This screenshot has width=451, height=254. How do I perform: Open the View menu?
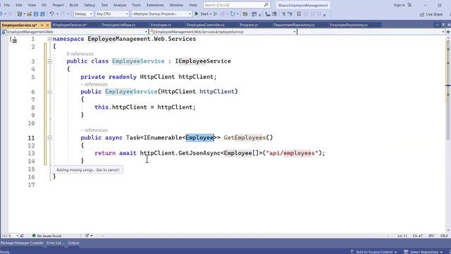[x=32, y=5]
